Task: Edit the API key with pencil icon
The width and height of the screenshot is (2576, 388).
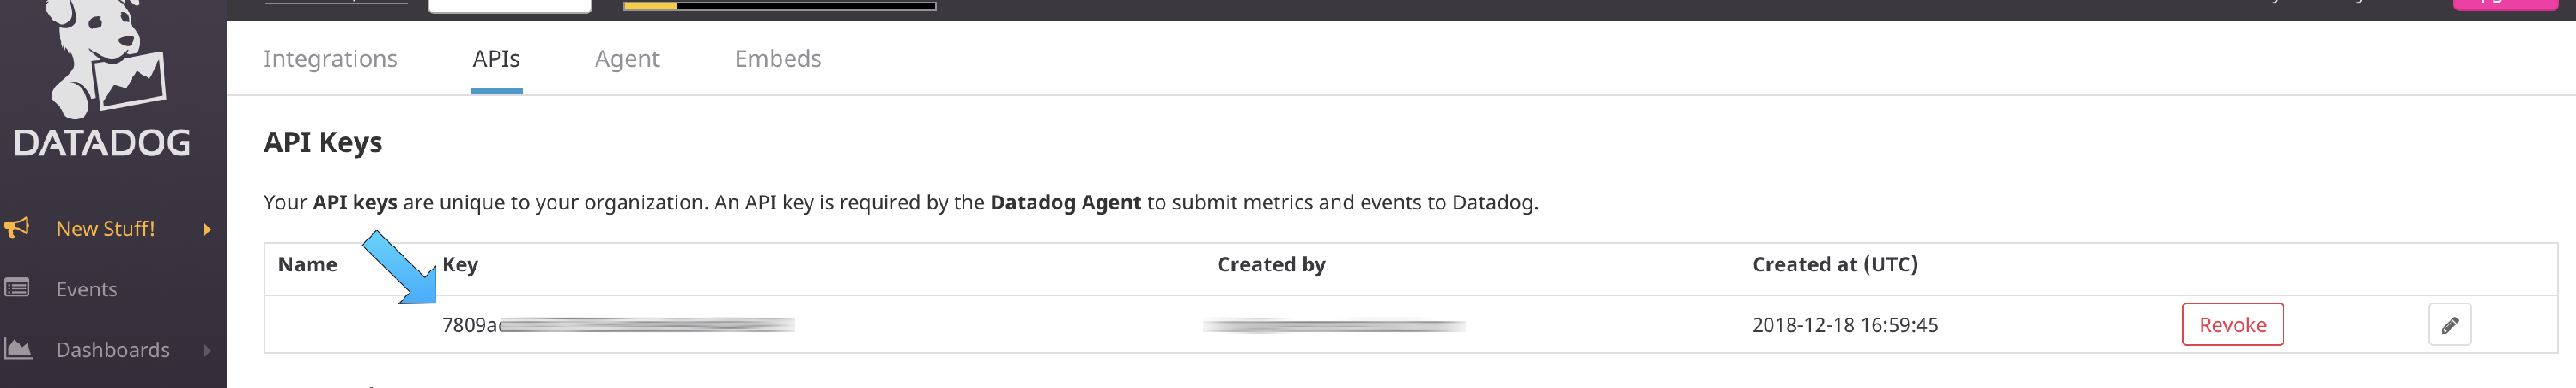Action: (x=2449, y=325)
